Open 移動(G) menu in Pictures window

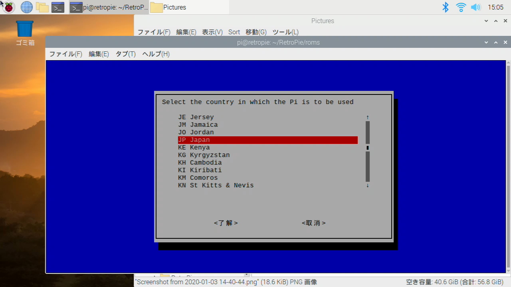[256, 32]
